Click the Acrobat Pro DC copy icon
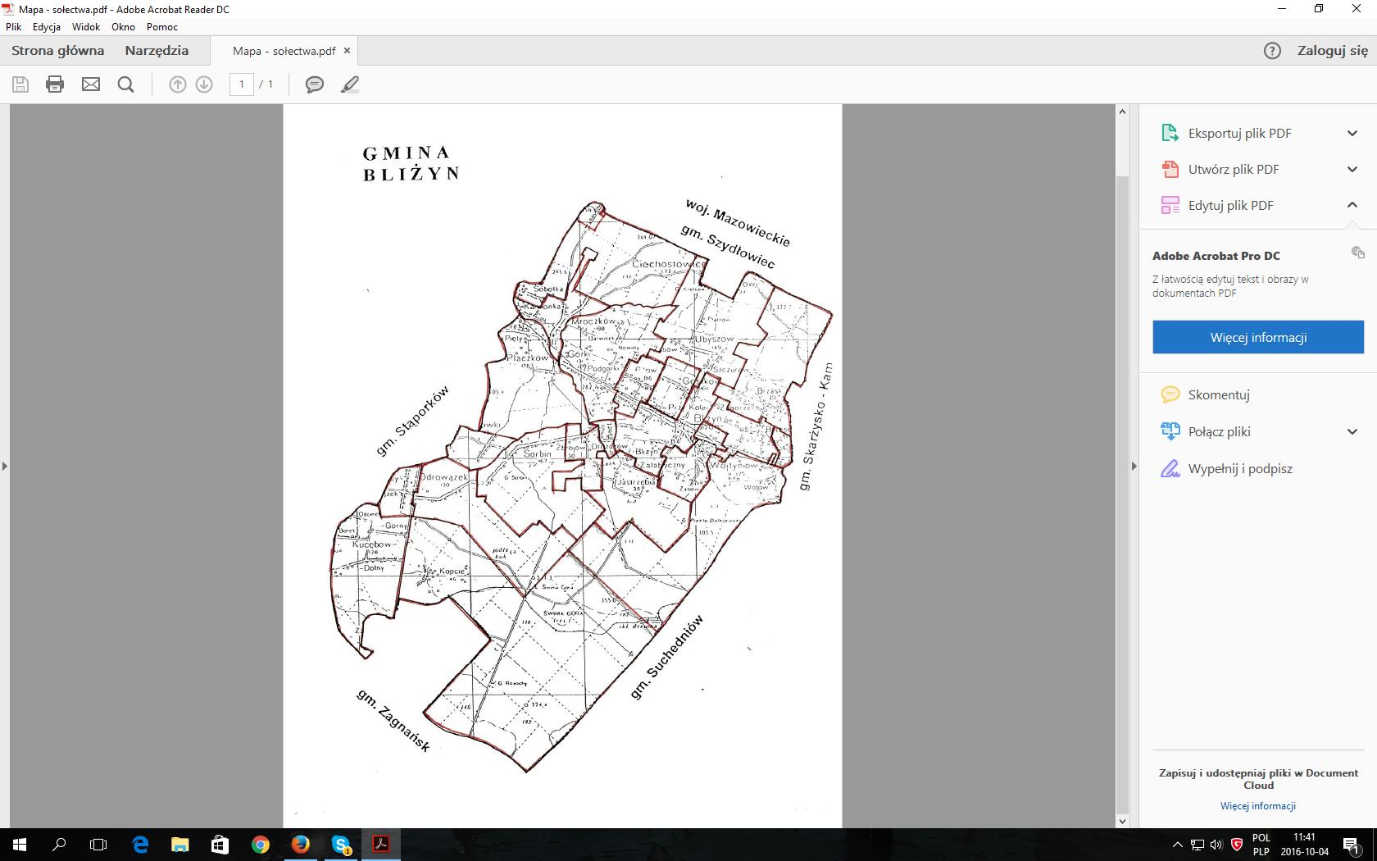 pos(1358,253)
